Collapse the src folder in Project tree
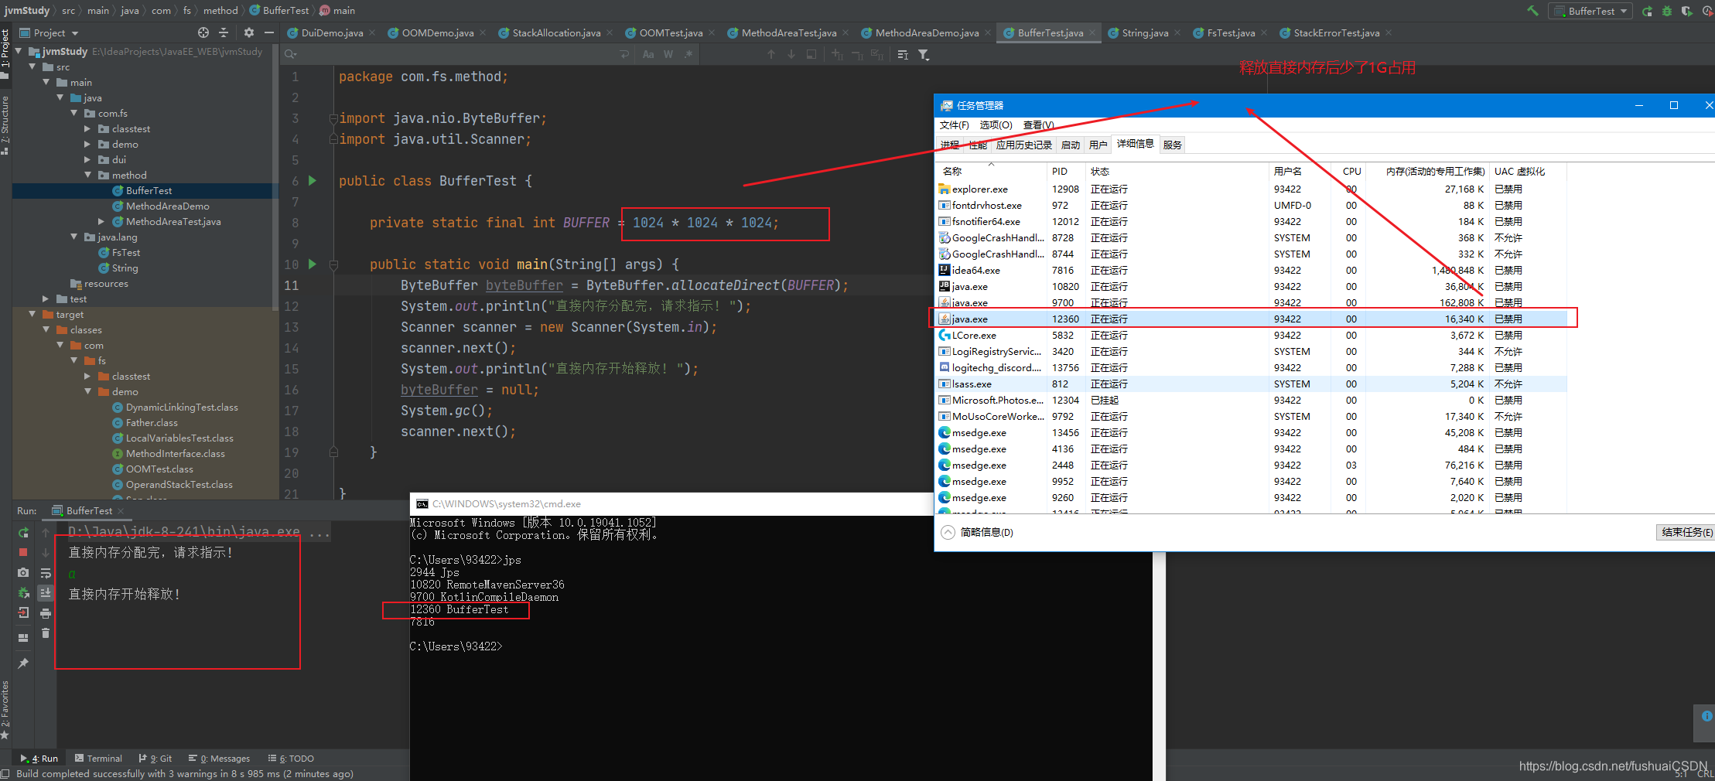 pyautogui.click(x=32, y=67)
